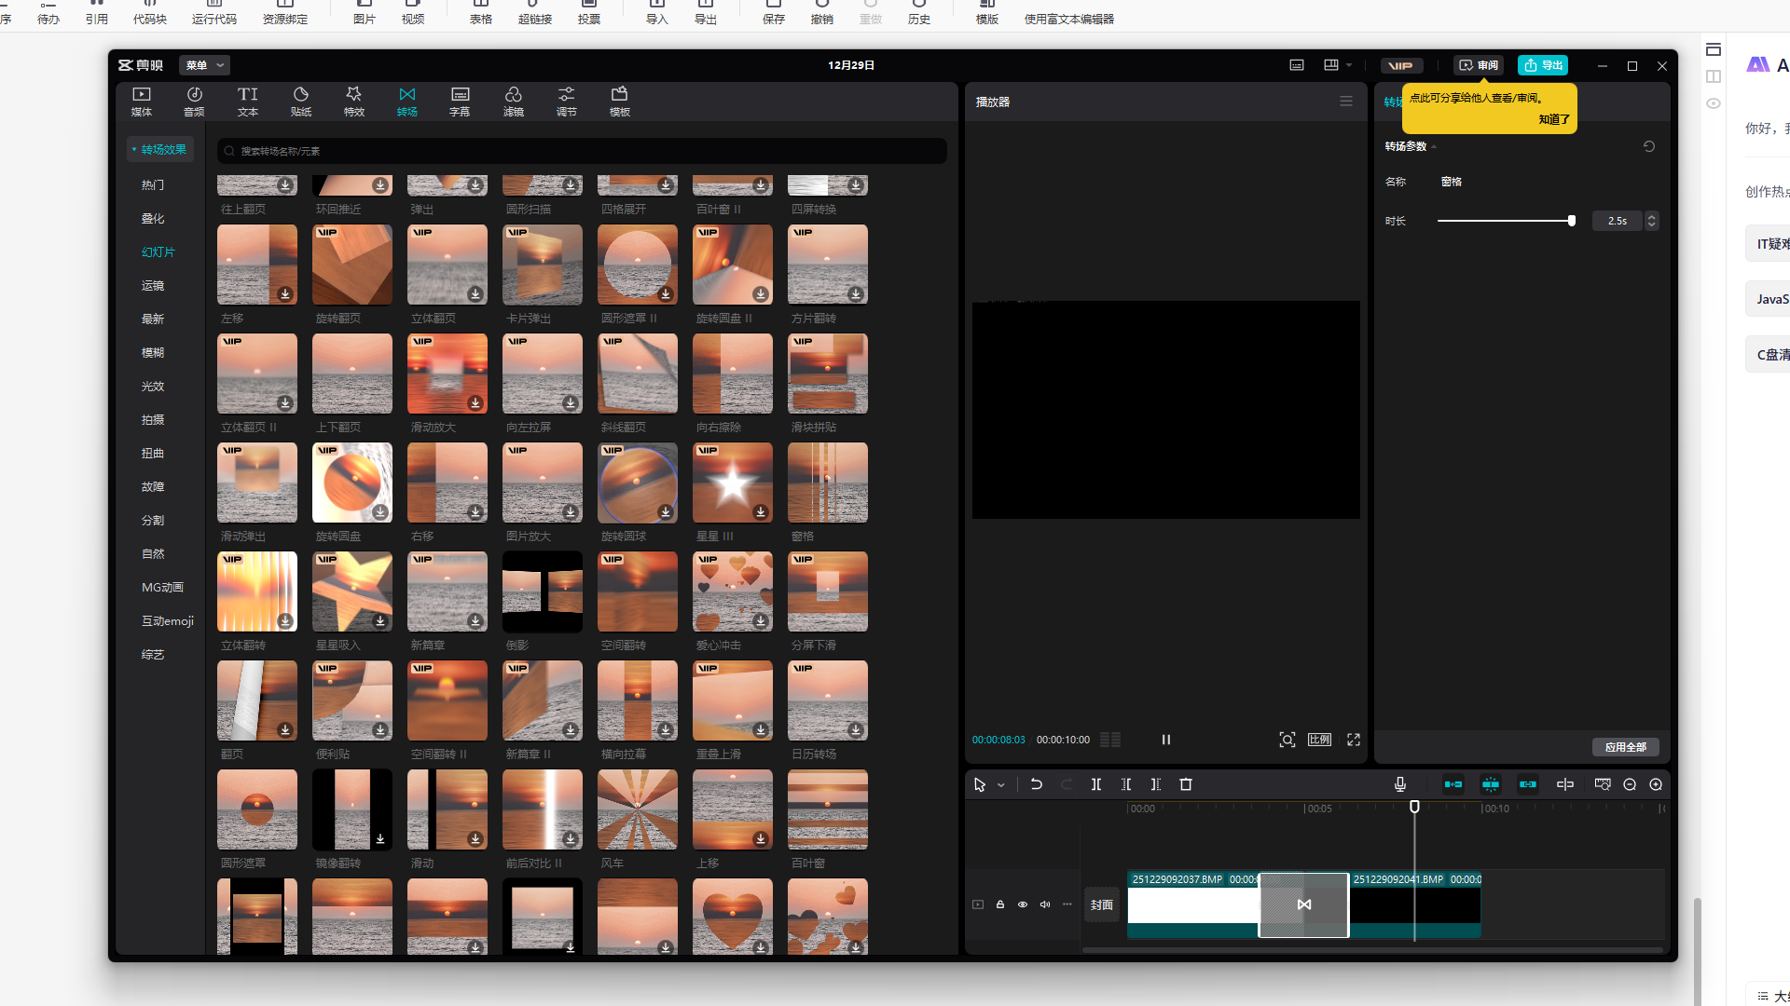Screen dimensions: 1790x1006
Task: Toggle the track lock icon
Action: pyautogui.click(x=1000, y=904)
